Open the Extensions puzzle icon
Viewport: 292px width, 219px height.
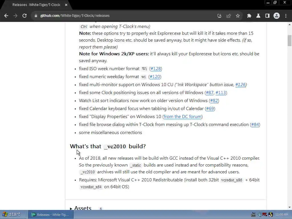249,16
